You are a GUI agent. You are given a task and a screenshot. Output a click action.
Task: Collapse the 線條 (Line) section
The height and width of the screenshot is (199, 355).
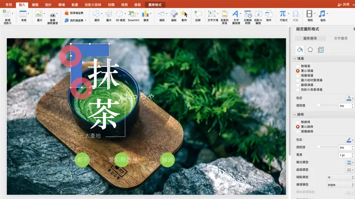coord(295,114)
